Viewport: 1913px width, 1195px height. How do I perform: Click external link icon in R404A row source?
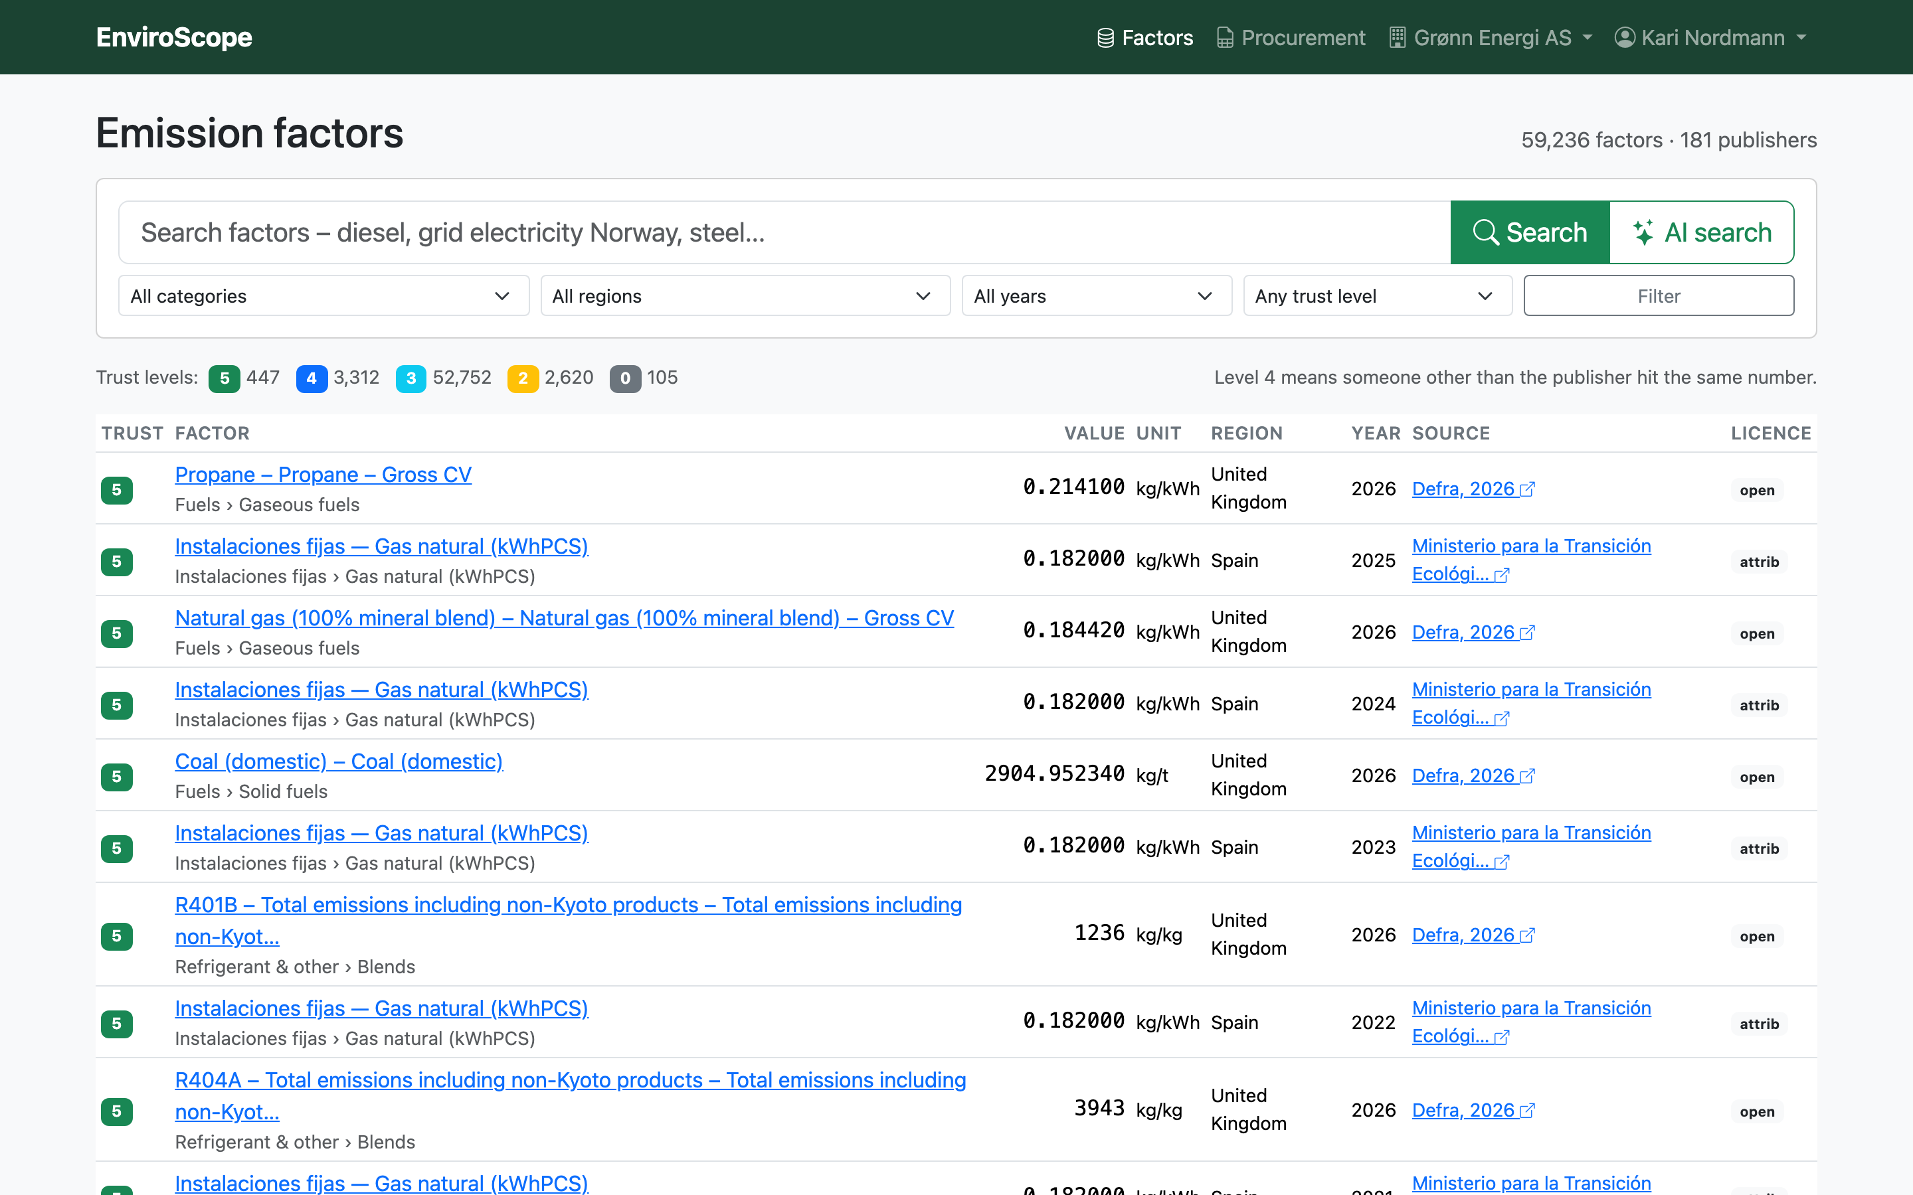tap(1527, 1111)
